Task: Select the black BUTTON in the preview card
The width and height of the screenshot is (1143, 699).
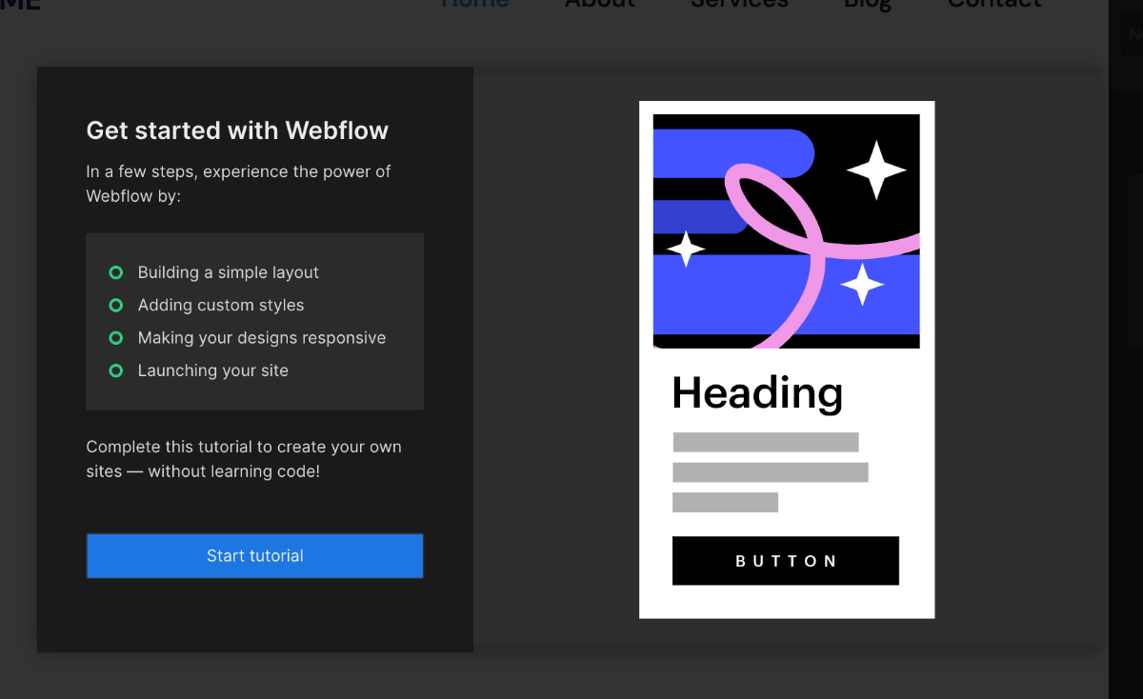Action: (x=786, y=561)
